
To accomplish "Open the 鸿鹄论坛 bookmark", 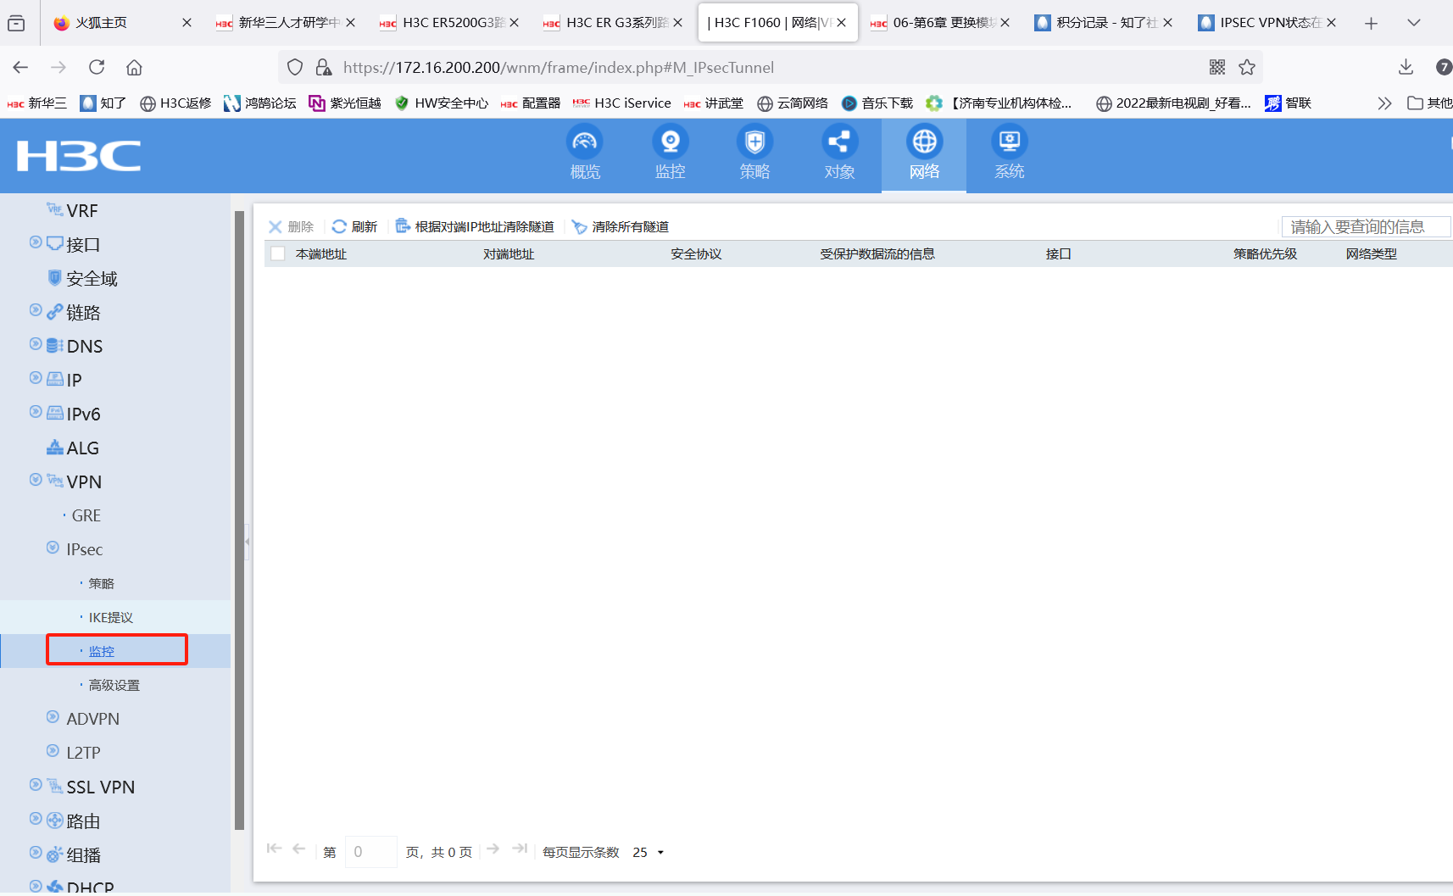I will coord(260,103).
